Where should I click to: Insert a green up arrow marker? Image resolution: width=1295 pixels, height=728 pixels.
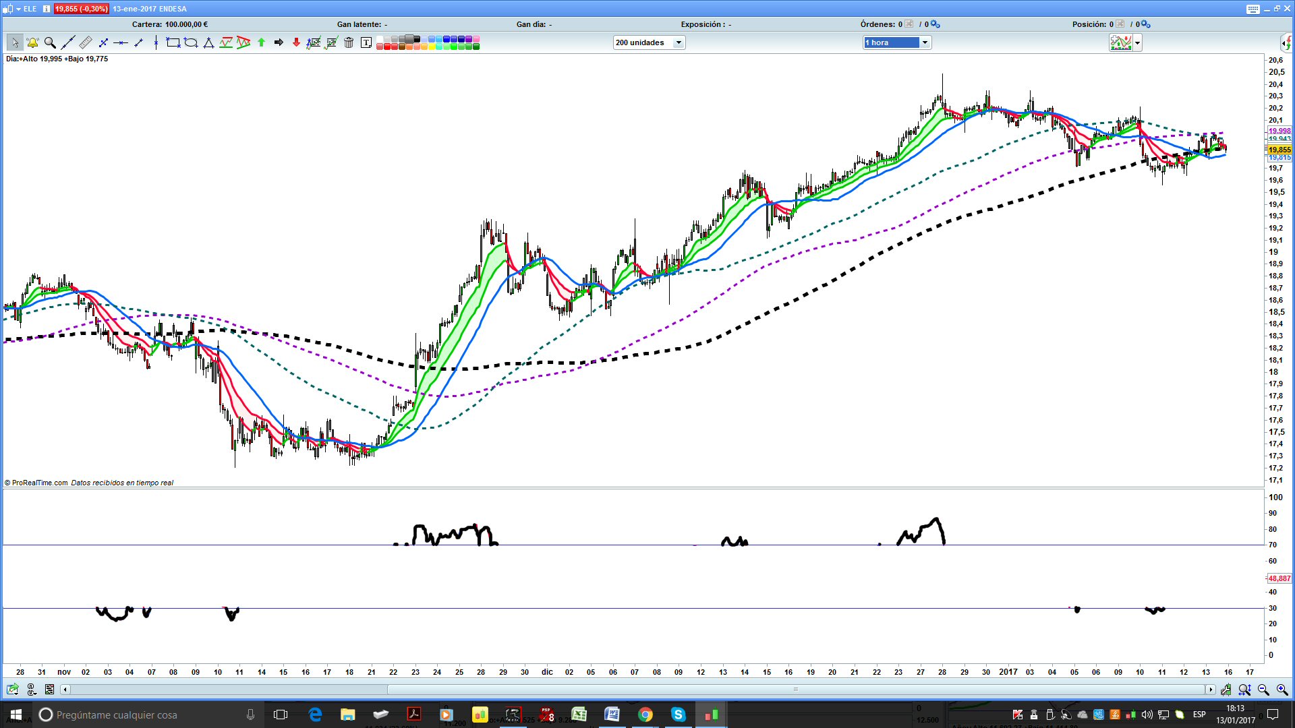coord(261,42)
